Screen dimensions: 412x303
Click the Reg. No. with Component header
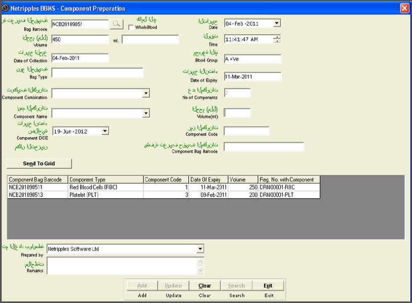tap(289, 179)
